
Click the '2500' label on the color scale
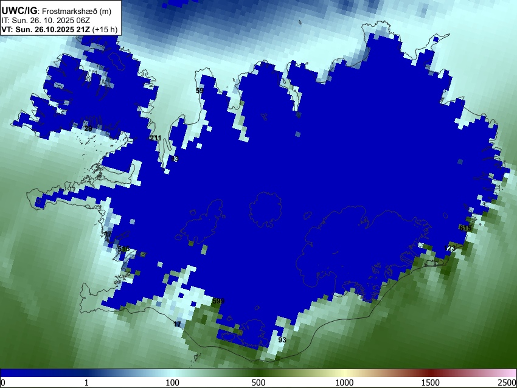click(508, 383)
